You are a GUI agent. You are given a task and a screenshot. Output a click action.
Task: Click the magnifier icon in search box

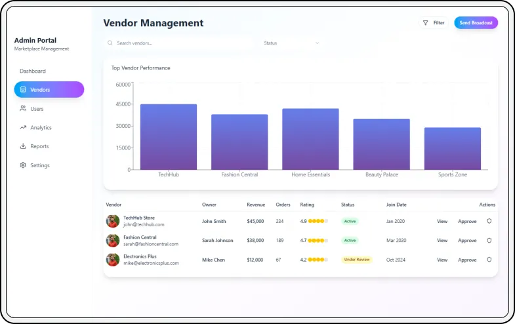110,43
